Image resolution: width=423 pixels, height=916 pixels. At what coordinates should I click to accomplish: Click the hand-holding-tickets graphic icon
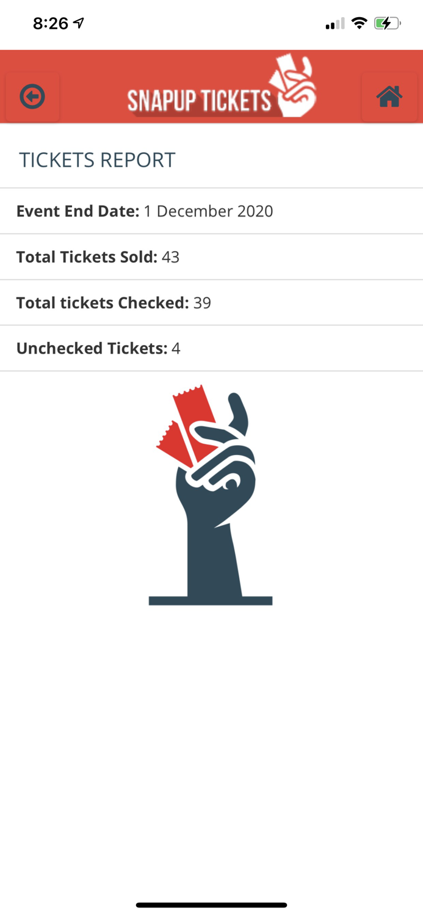[211, 495]
